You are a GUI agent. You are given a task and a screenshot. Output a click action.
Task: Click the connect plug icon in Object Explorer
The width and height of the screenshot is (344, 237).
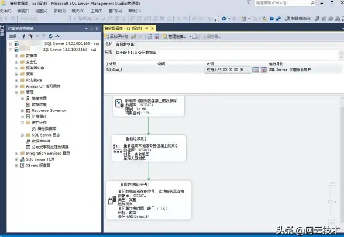coord(23,36)
